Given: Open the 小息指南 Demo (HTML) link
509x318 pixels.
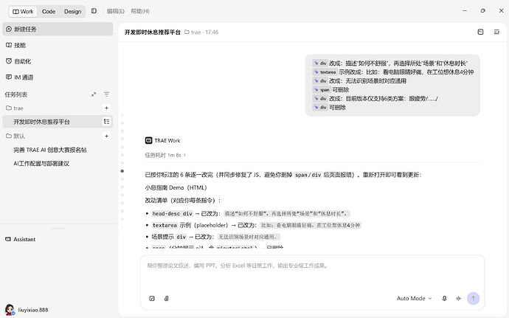Looking at the screenshot, I should (x=176, y=187).
